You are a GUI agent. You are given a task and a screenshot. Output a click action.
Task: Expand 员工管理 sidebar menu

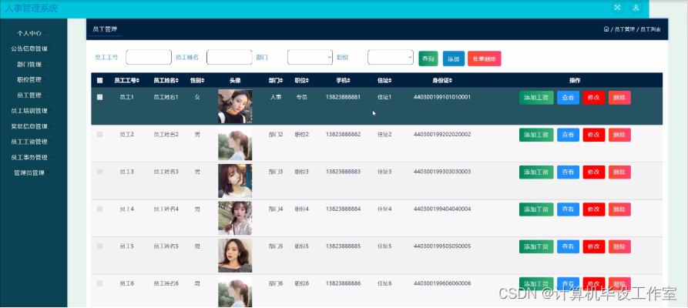[x=32, y=95]
